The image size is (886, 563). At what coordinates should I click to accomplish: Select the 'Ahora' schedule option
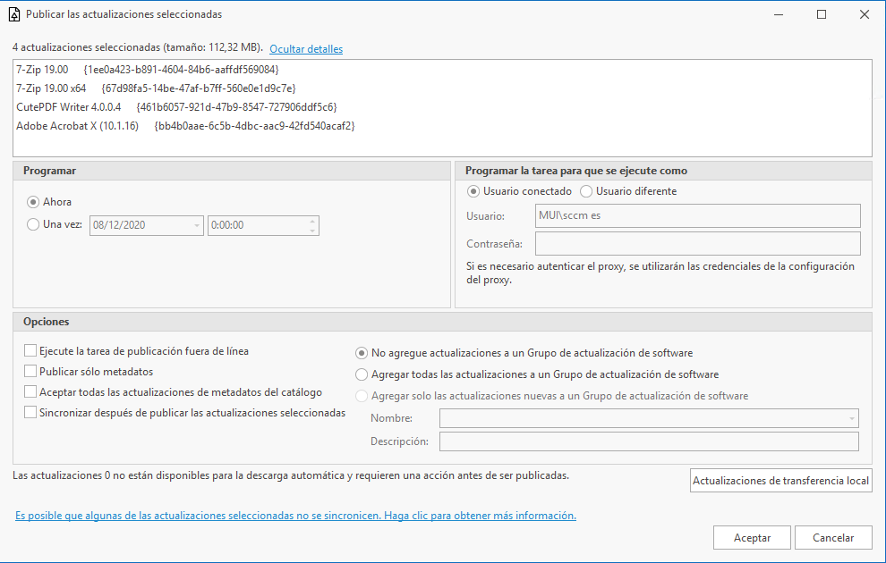click(34, 202)
